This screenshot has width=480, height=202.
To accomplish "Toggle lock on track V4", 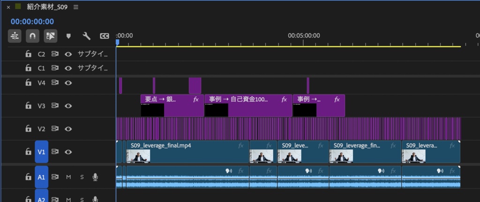I will click(28, 82).
